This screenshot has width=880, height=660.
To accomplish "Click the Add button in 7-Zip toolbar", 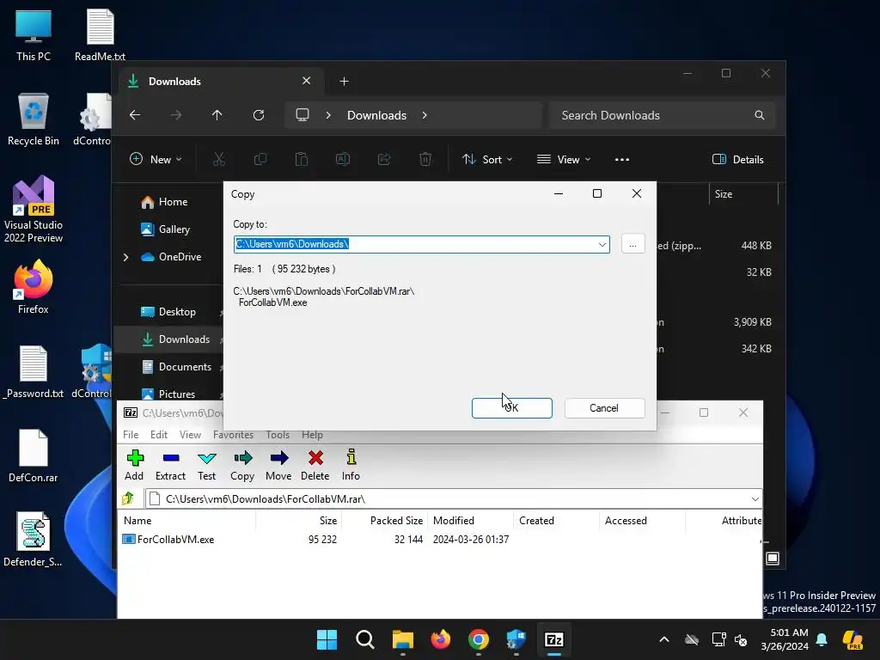I will pyautogui.click(x=134, y=465).
